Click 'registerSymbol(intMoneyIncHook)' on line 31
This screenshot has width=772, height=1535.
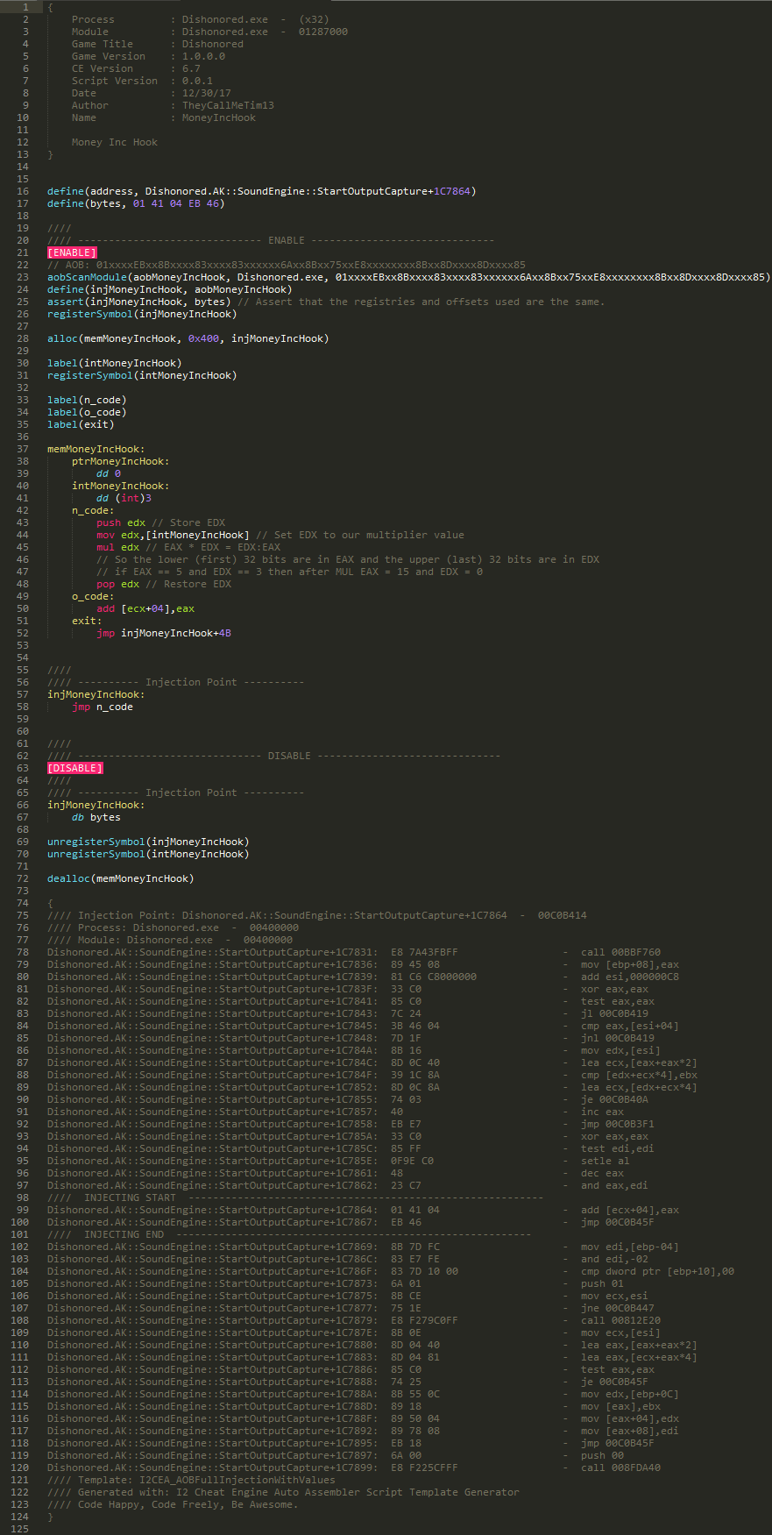[142, 375]
